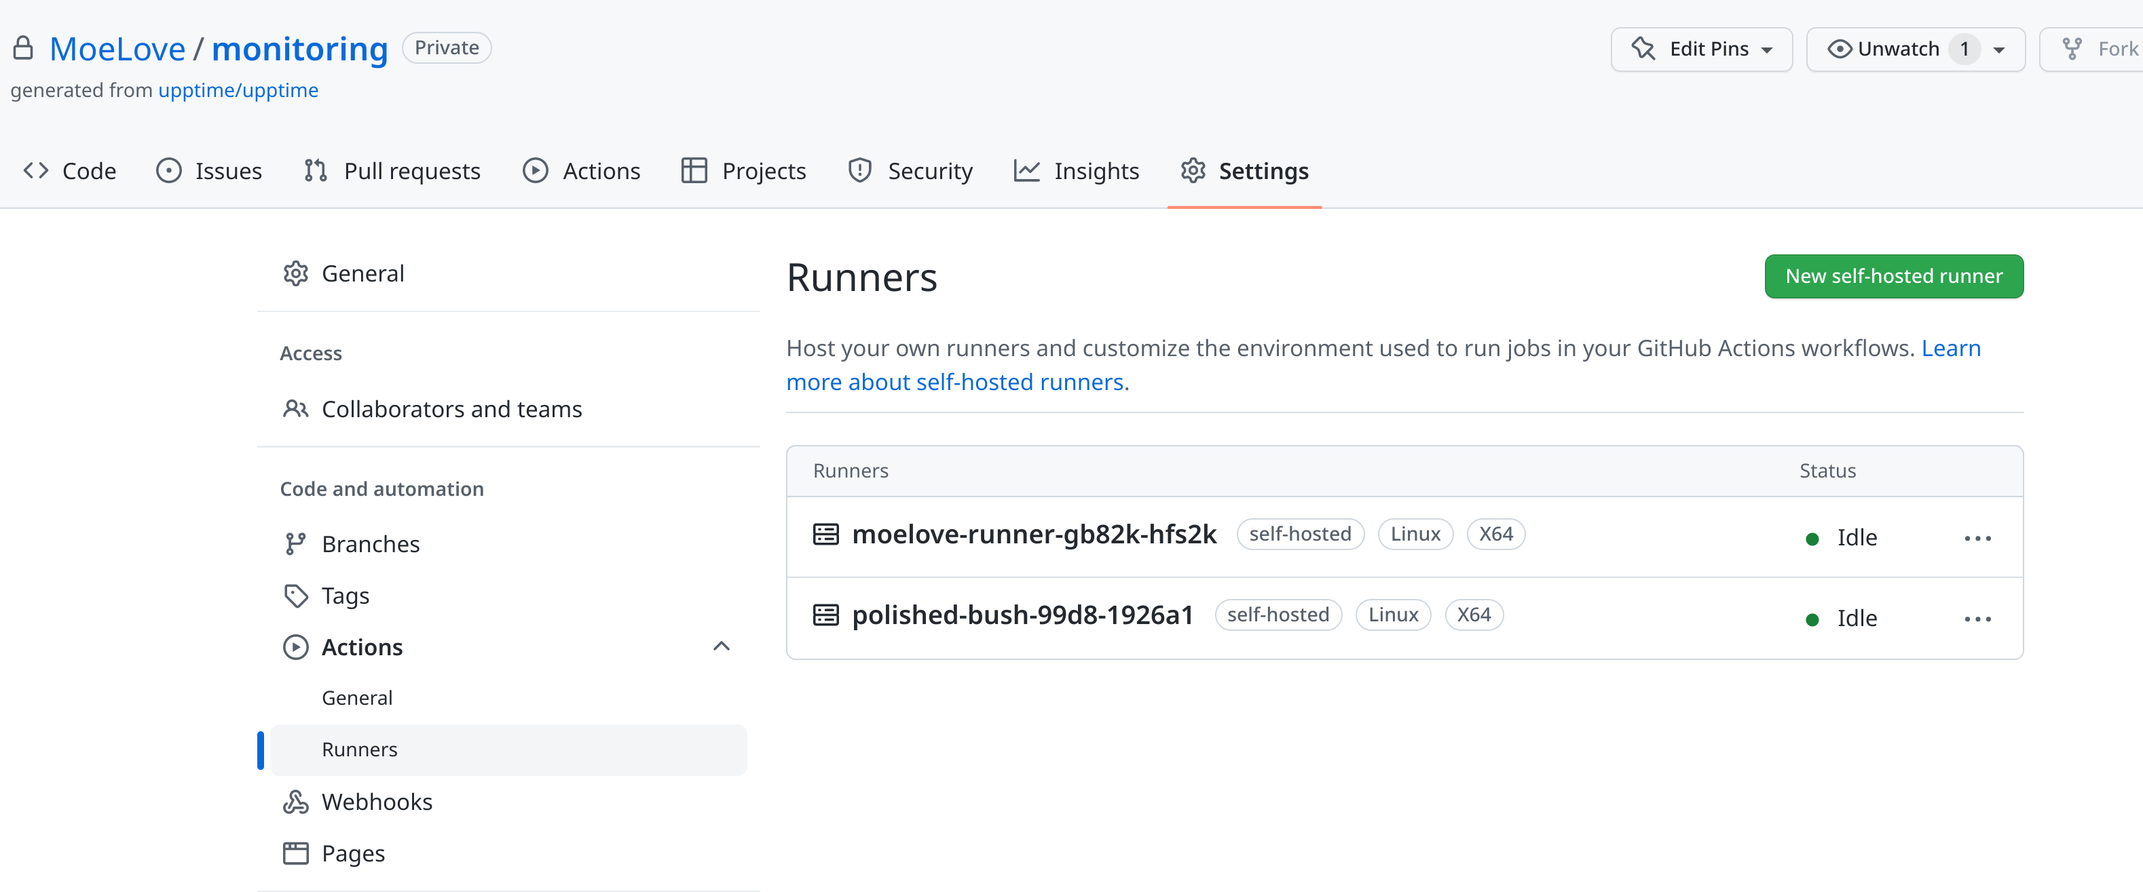Click Linux label on moelove-runner row
The width and height of the screenshot is (2143, 892).
click(x=1415, y=534)
